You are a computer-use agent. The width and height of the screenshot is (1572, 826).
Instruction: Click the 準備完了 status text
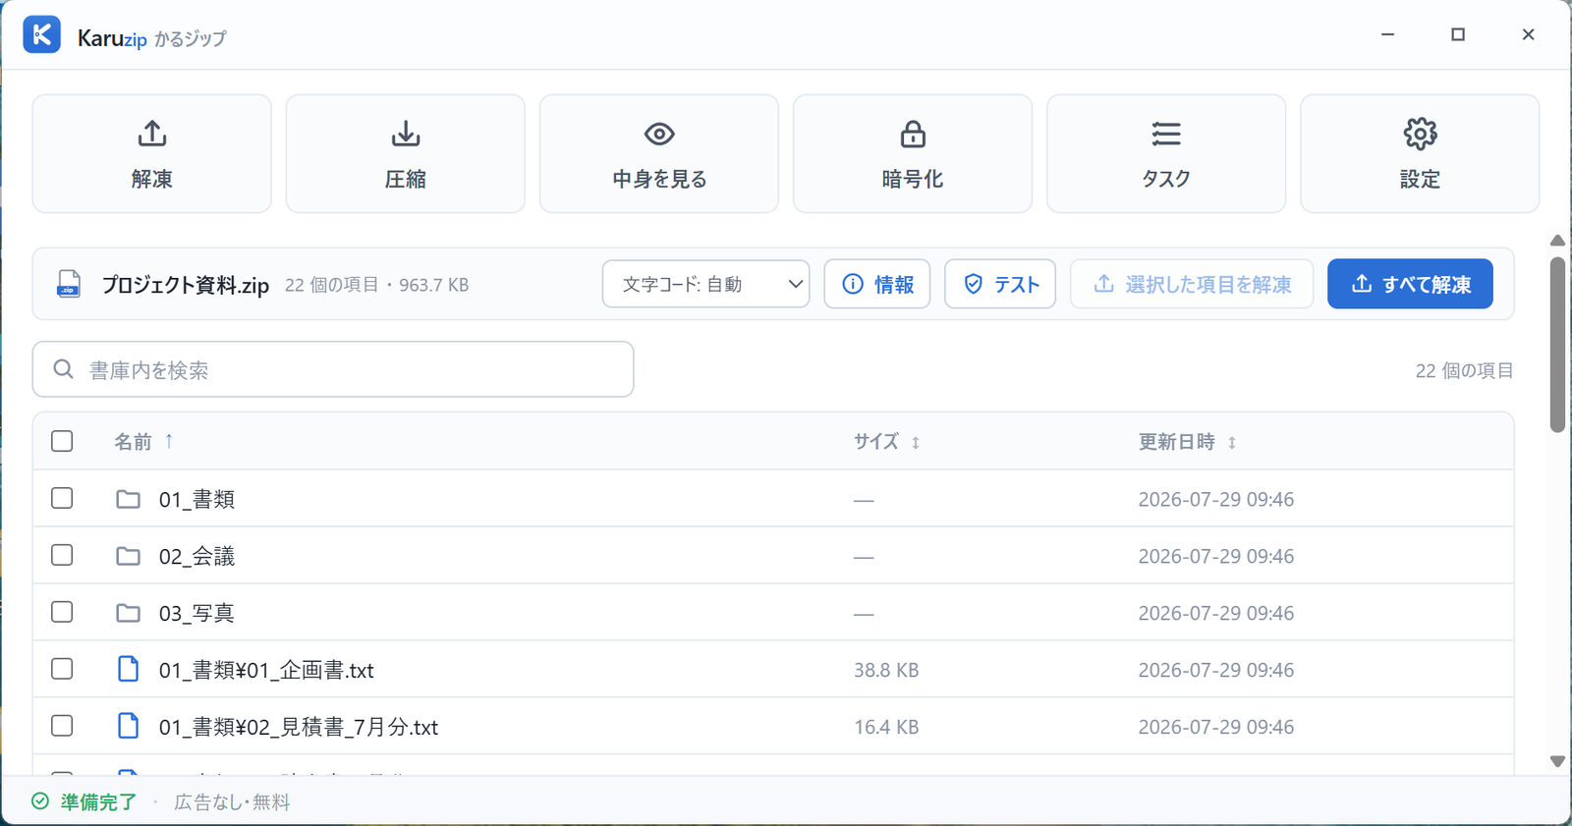[98, 801]
